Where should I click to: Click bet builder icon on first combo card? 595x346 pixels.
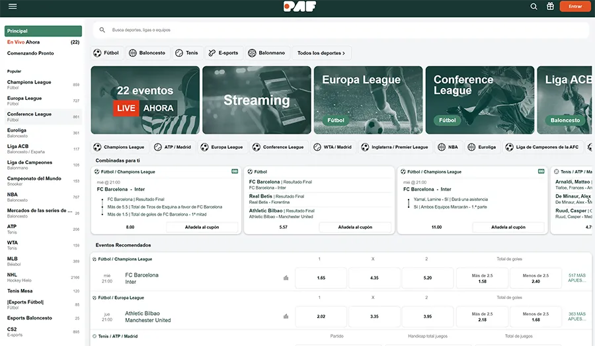(x=235, y=171)
